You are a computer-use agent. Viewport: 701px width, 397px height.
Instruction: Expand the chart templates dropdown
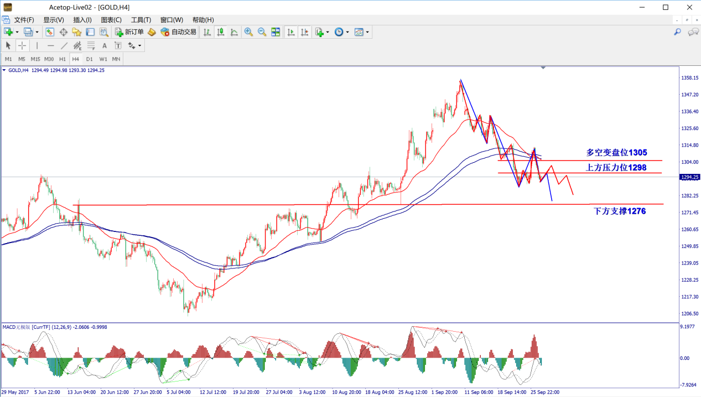(x=367, y=32)
